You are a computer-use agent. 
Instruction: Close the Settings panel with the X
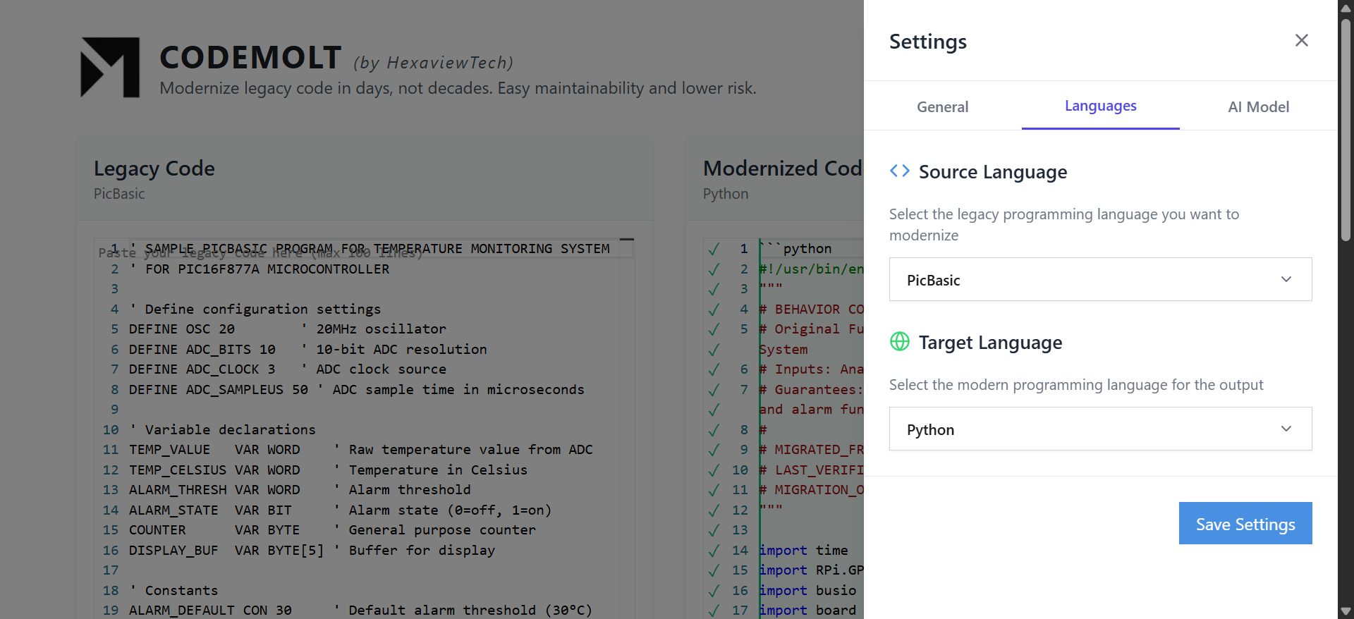coord(1301,40)
